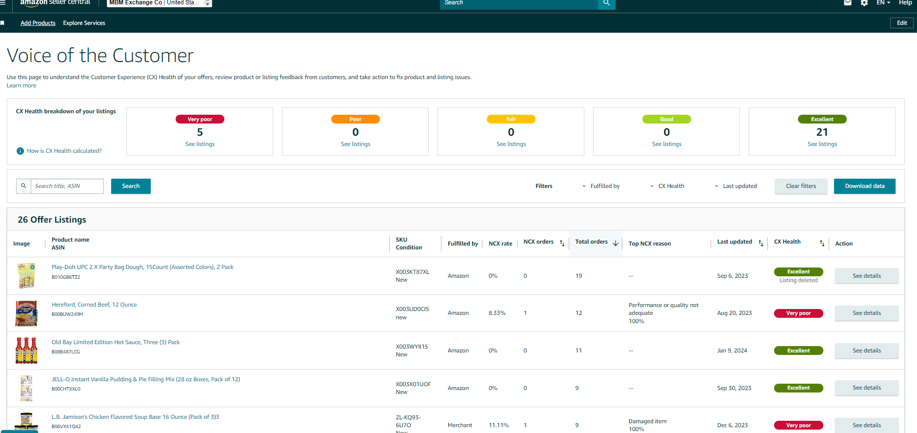Image resolution: width=917 pixels, height=433 pixels.
Task: Open the settings gear
Action: pyautogui.click(x=864, y=2)
